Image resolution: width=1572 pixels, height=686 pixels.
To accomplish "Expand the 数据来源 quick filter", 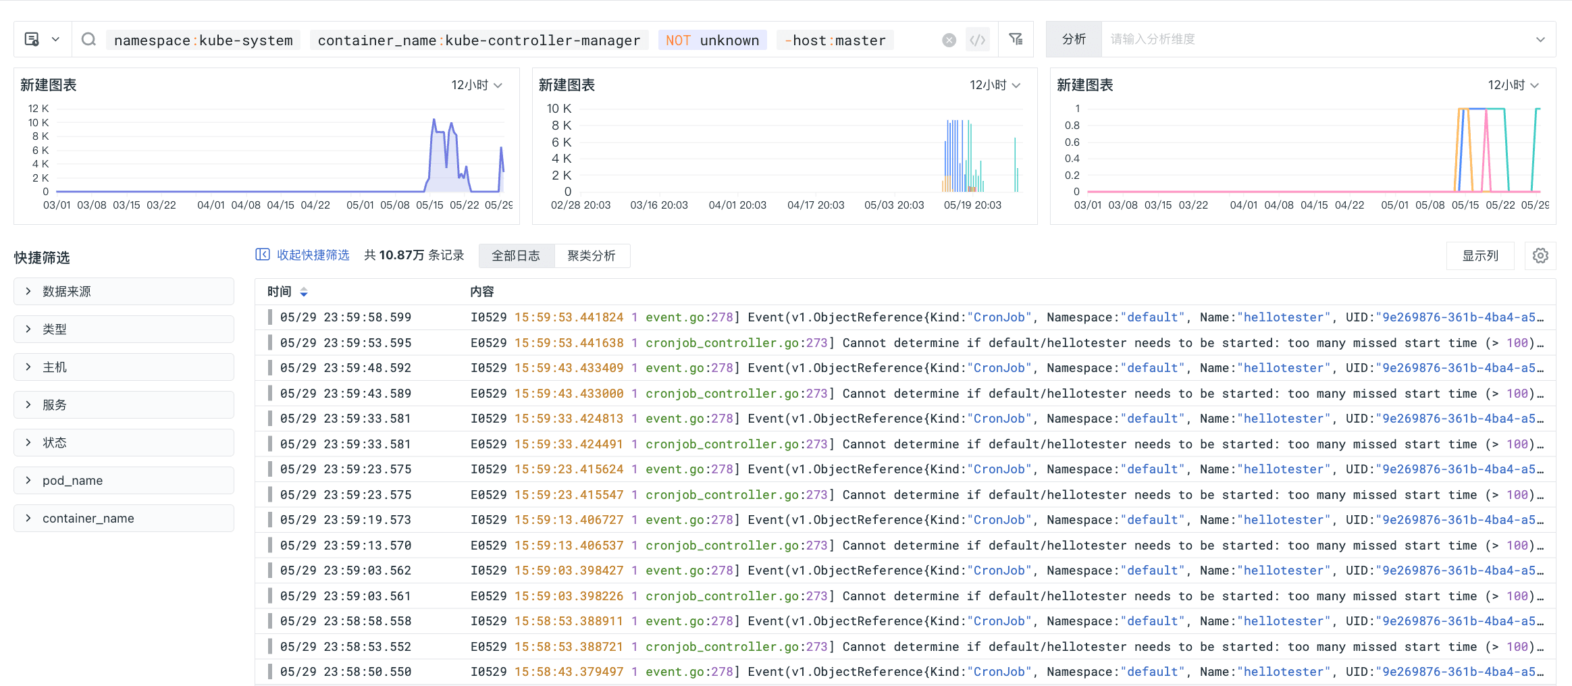I will pos(124,292).
